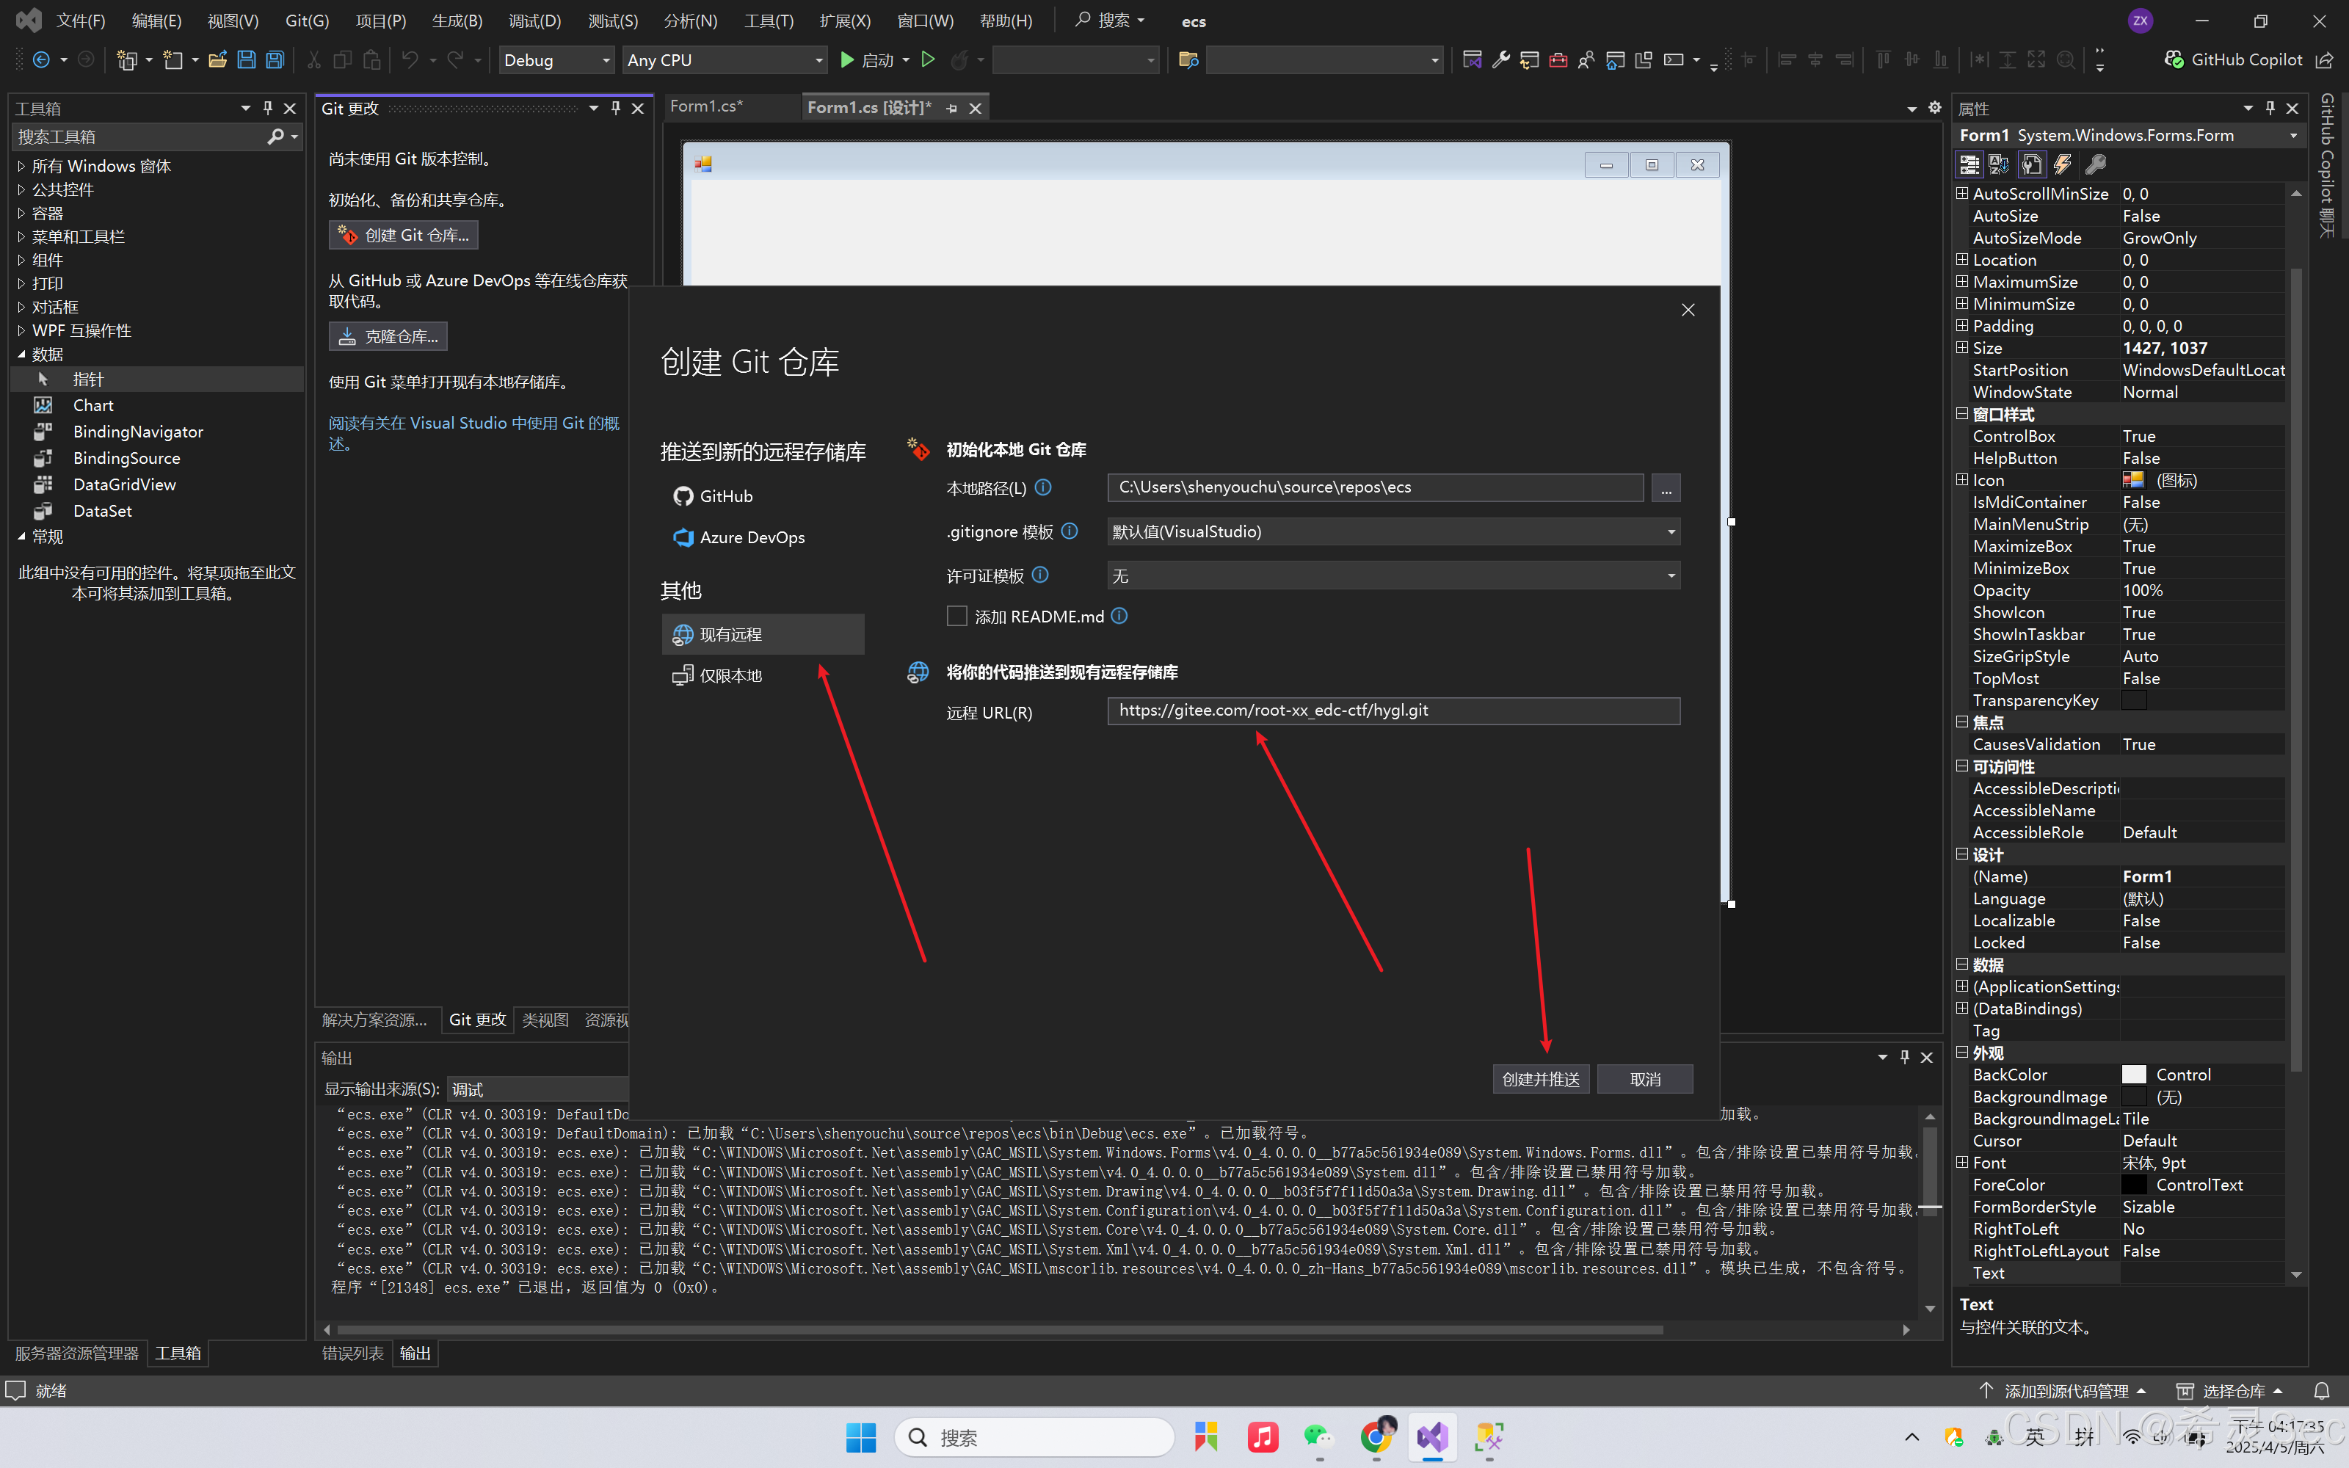The height and width of the screenshot is (1468, 2349).
Task: Open the Git(G) menu
Action: tap(307, 21)
